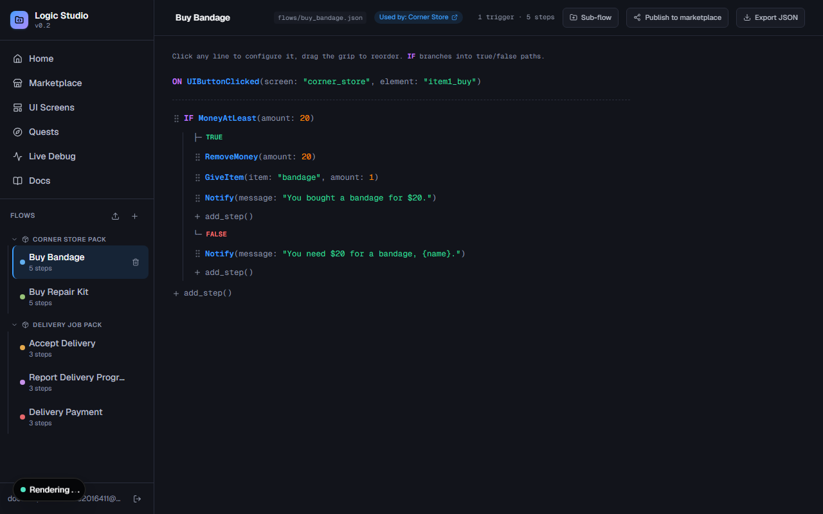The image size is (823, 514).
Task: Click the Logic Studio logo icon
Action: (x=19, y=20)
